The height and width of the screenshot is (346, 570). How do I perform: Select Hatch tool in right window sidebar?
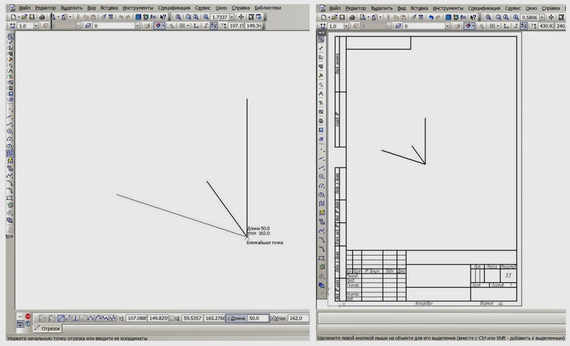[321, 276]
